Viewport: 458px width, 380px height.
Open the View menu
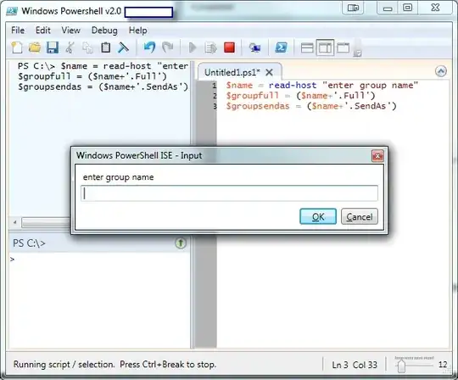70,30
